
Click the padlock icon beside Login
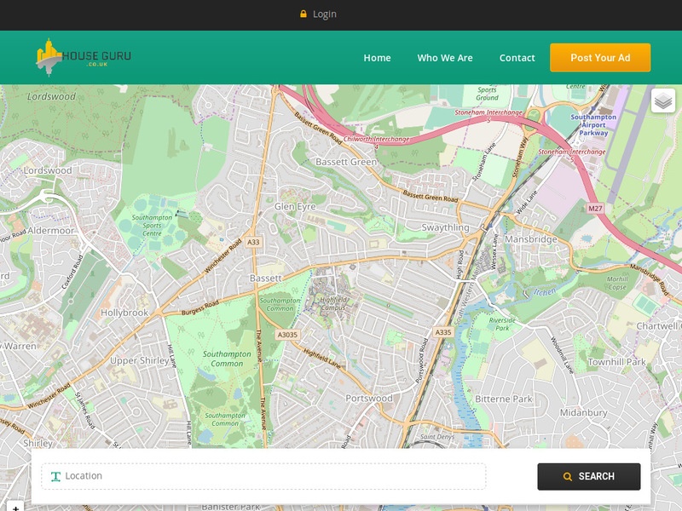(303, 14)
